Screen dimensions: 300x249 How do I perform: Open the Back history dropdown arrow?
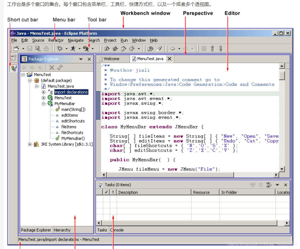click(179, 49)
